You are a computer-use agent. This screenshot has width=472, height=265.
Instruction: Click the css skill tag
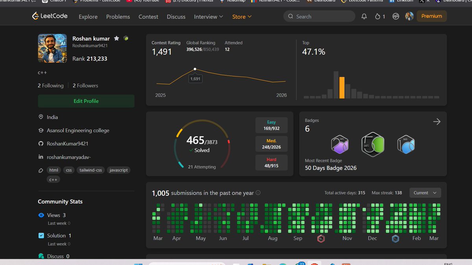tap(69, 170)
